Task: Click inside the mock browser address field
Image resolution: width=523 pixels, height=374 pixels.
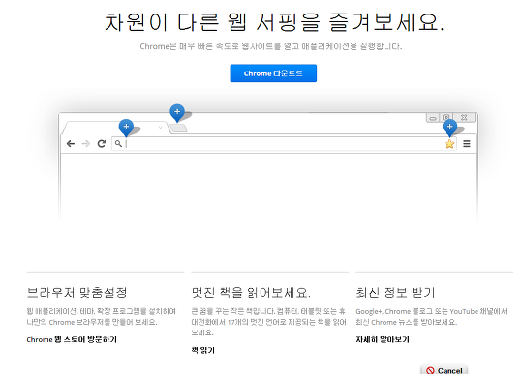Action: (x=284, y=144)
